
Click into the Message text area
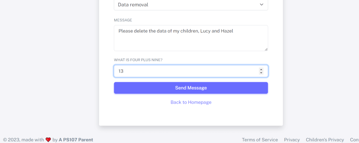click(191, 41)
